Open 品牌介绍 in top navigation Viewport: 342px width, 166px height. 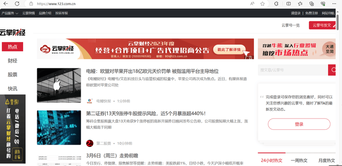point(45,13)
